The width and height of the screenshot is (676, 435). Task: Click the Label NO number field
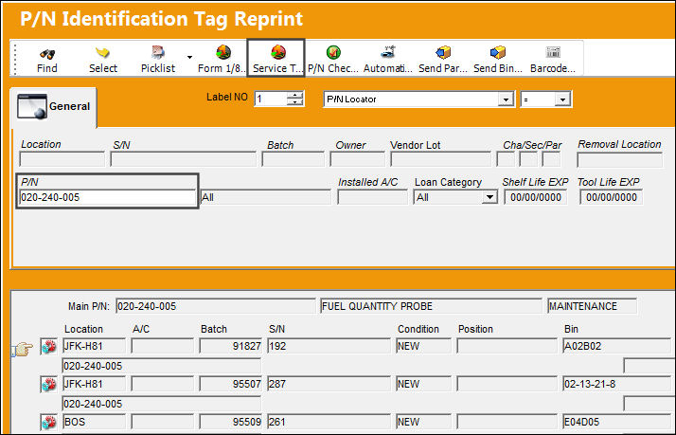pos(271,100)
